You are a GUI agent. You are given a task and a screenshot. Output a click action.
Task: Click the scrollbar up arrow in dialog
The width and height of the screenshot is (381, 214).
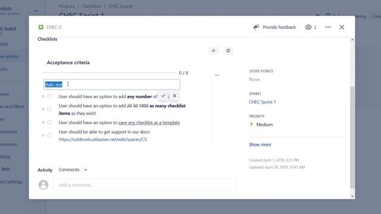[x=352, y=40]
